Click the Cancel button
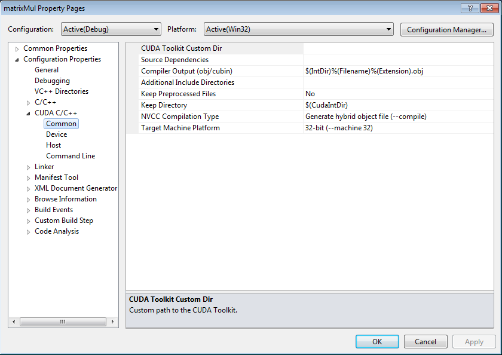 (x=426, y=341)
